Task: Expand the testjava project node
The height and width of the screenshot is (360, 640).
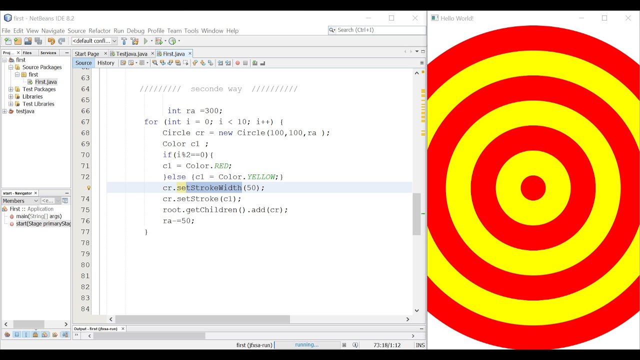Action: click(x=4, y=111)
